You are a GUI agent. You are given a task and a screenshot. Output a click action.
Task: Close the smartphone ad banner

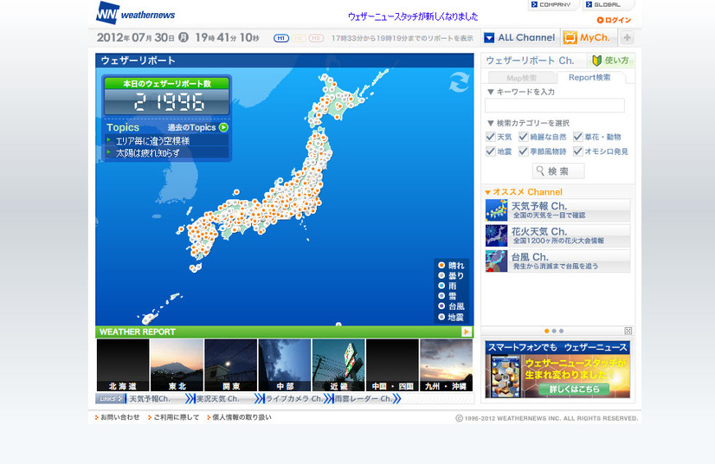(x=628, y=331)
